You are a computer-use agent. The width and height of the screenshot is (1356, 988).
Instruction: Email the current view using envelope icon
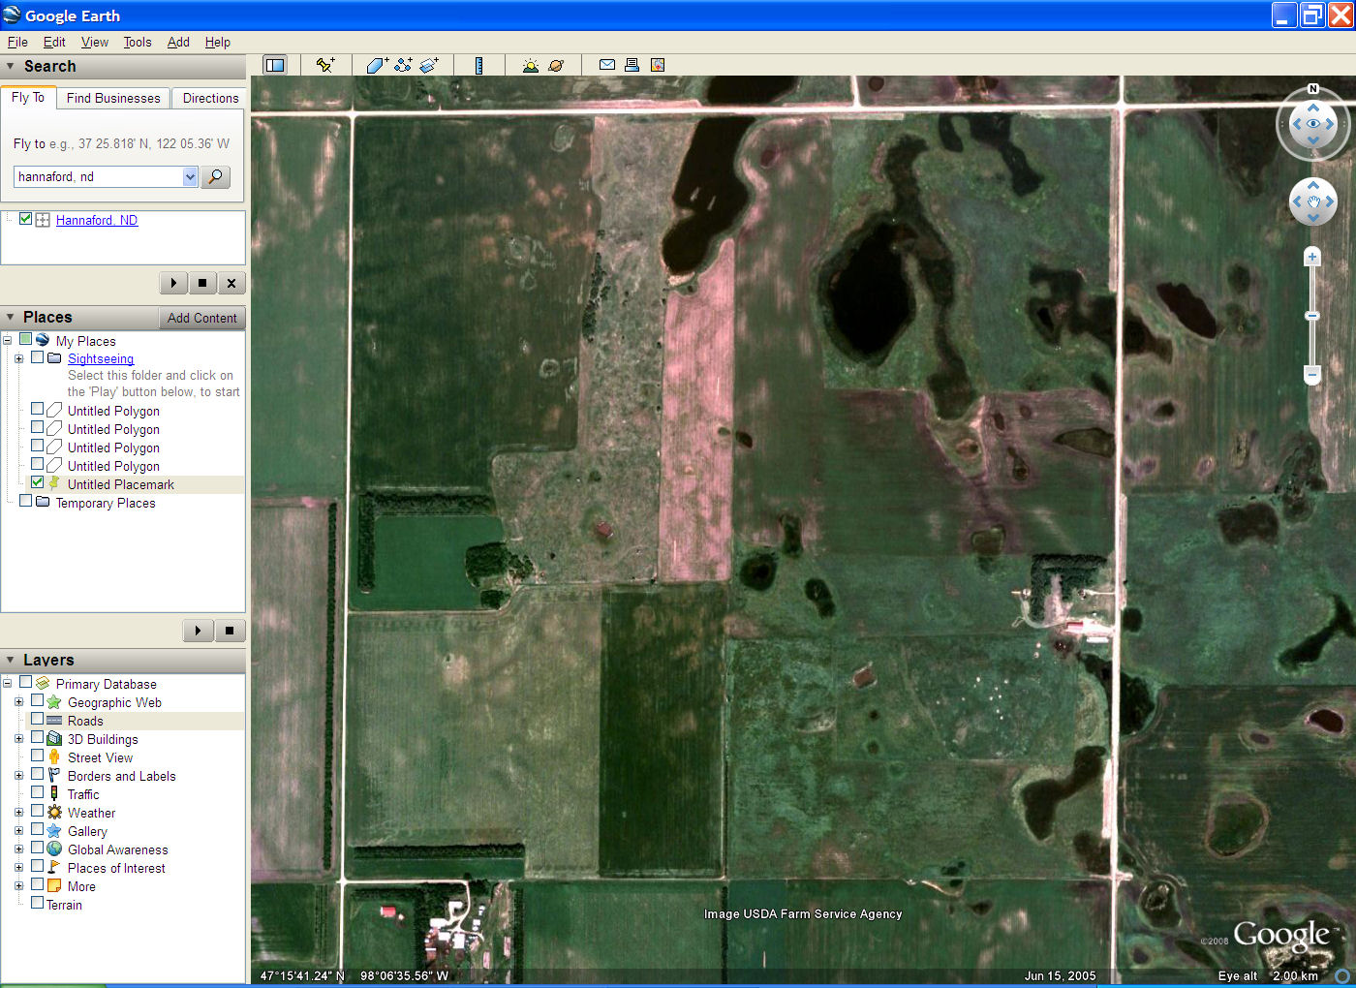click(x=607, y=65)
